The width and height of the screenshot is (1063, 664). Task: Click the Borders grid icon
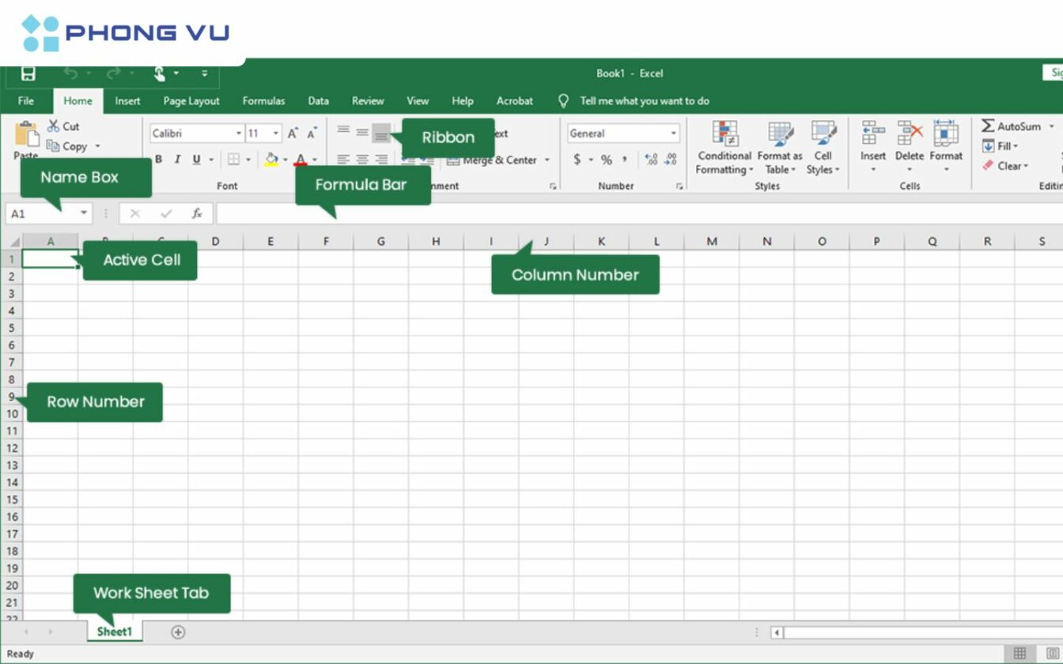coord(233,160)
